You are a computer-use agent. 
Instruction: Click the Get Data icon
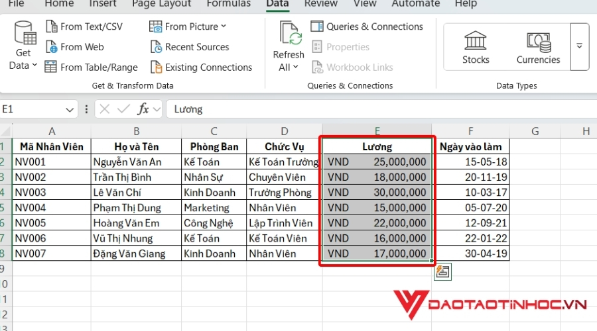25,33
